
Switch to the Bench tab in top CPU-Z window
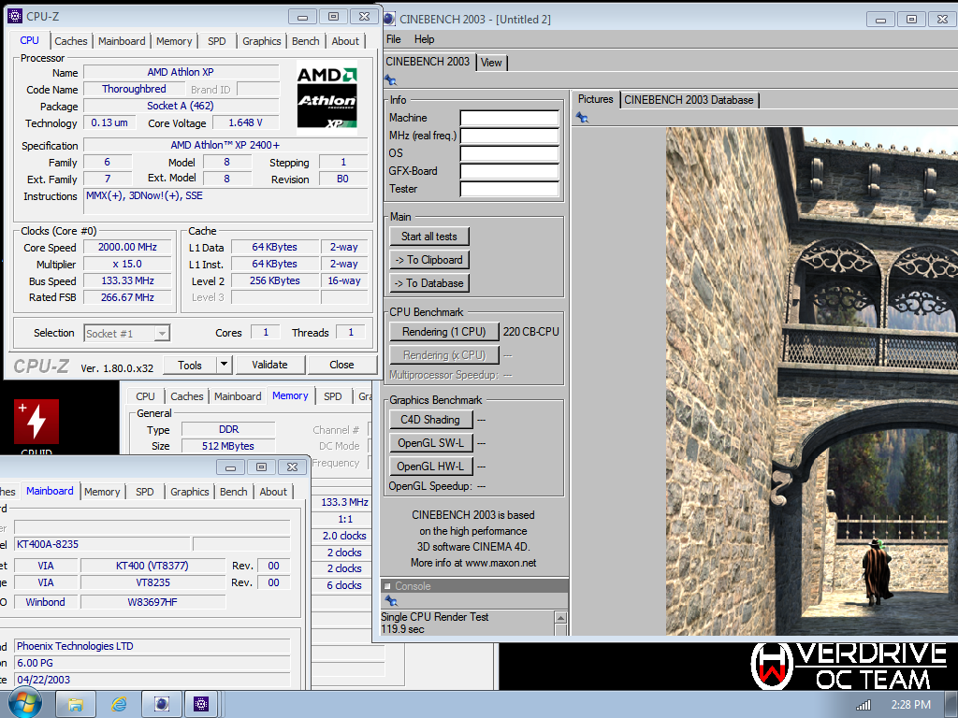[x=306, y=41]
